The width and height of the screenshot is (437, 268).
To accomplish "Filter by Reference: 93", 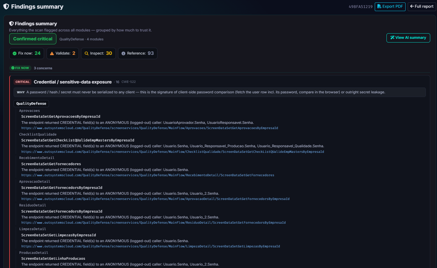I will [x=137, y=53].
